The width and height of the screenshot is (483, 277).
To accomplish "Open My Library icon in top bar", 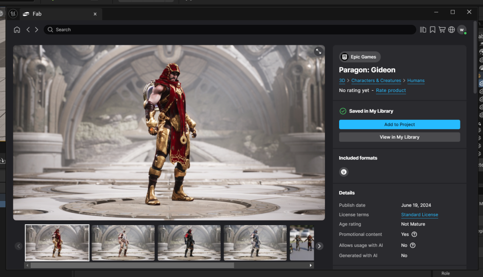I will 423,30.
